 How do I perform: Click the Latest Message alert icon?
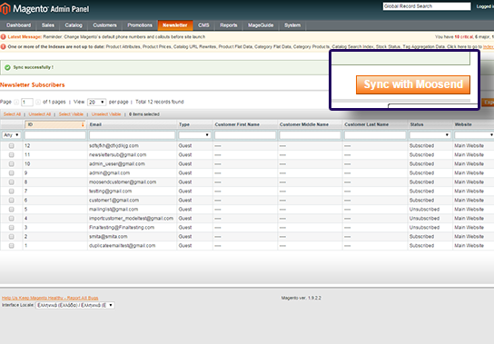point(3,37)
